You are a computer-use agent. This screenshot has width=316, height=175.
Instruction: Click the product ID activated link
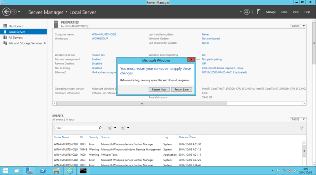click(224, 72)
